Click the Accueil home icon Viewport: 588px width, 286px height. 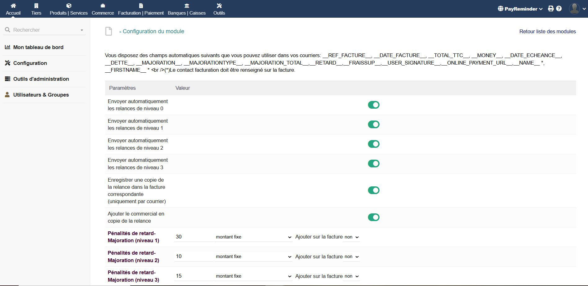coord(13,6)
